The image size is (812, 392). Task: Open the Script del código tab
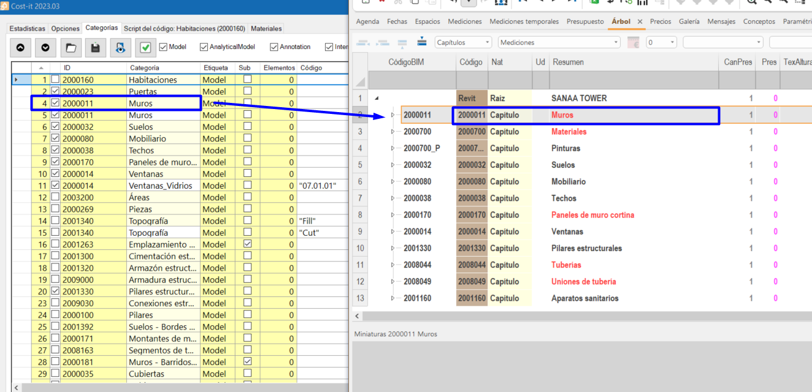point(185,29)
